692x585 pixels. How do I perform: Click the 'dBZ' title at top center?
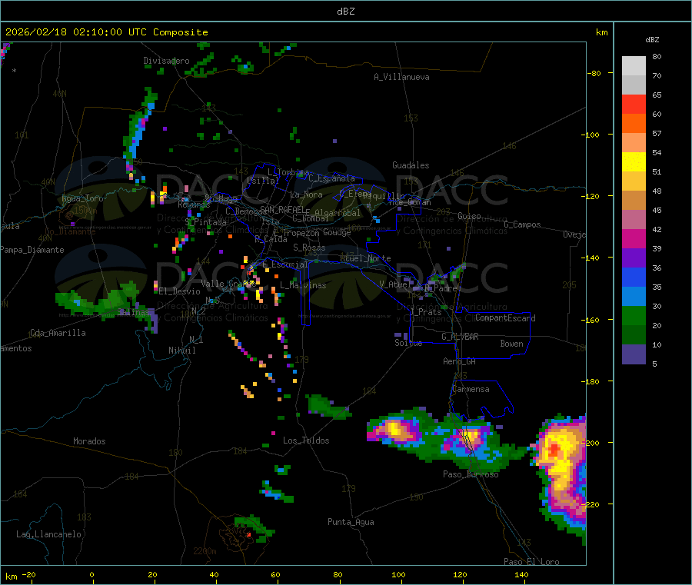345,11
